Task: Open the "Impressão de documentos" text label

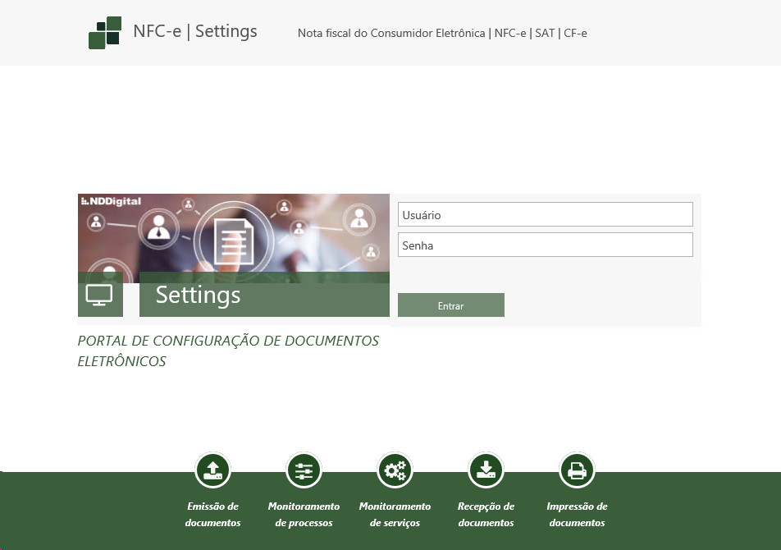Action: point(577,515)
